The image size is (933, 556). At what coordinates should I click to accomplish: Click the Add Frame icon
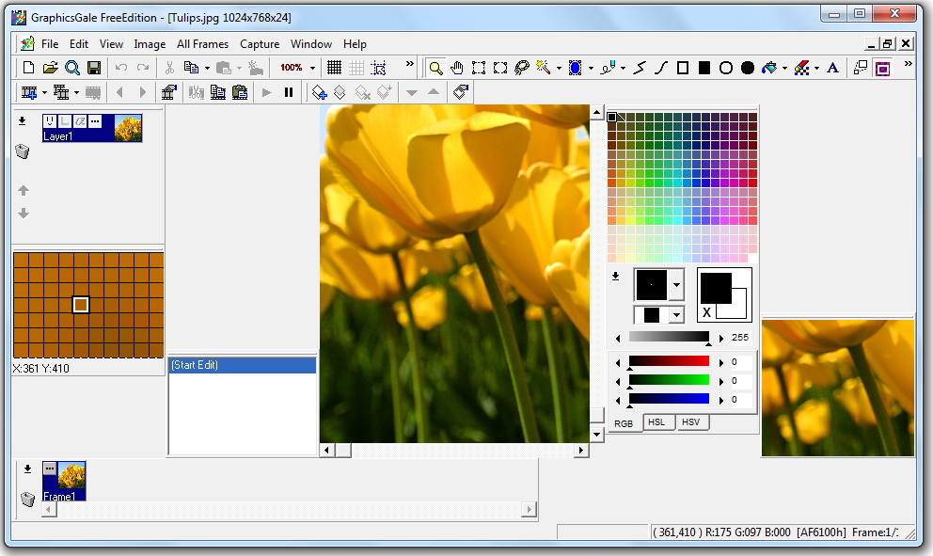coord(28,92)
